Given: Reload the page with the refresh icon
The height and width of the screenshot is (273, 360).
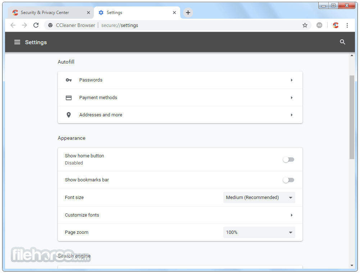Looking at the screenshot, I should point(36,25).
